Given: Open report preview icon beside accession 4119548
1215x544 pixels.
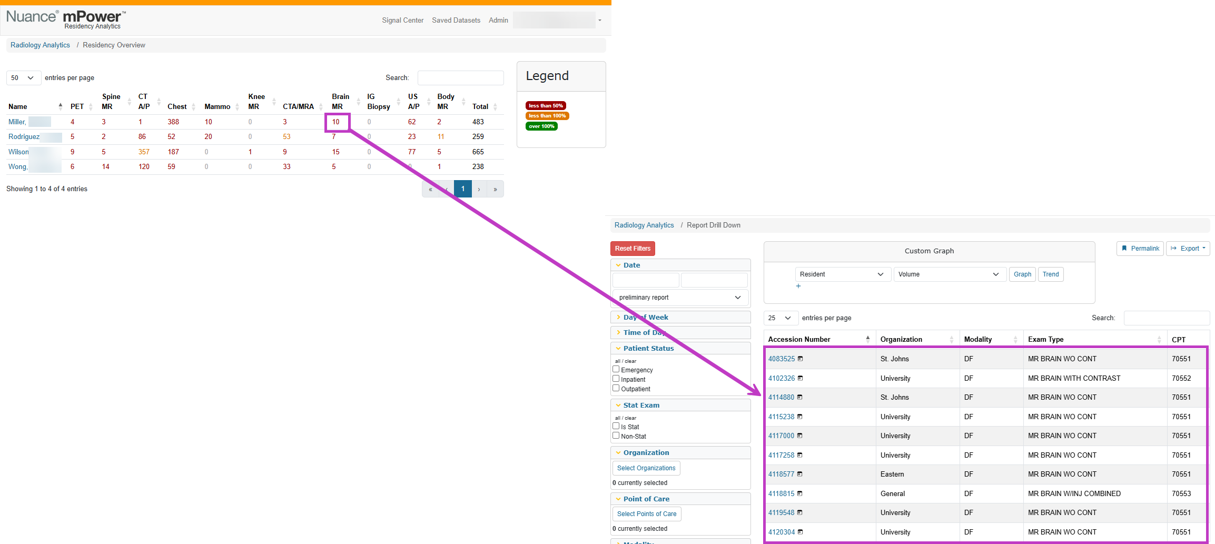Looking at the screenshot, I should 799,512.
